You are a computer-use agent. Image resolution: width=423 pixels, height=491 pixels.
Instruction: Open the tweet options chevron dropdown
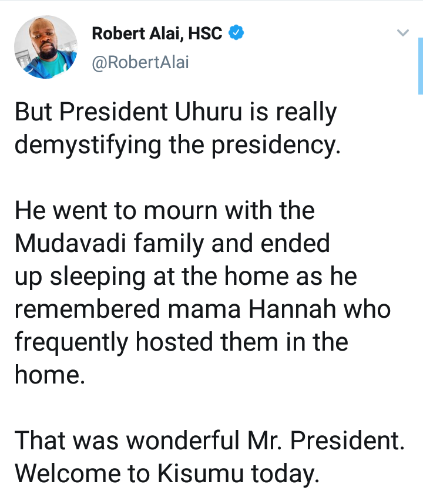[402, 33]
